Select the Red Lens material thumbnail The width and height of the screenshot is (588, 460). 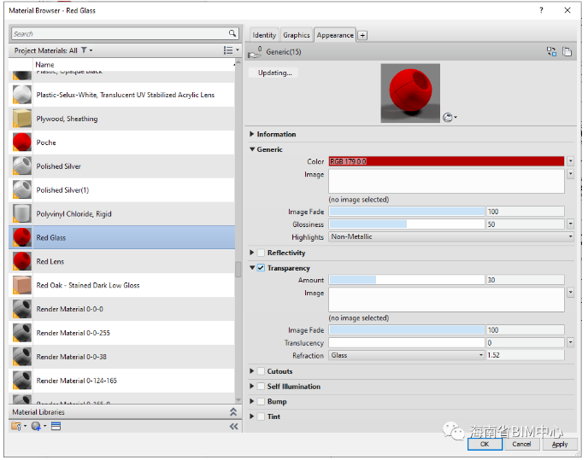(22, 262)
